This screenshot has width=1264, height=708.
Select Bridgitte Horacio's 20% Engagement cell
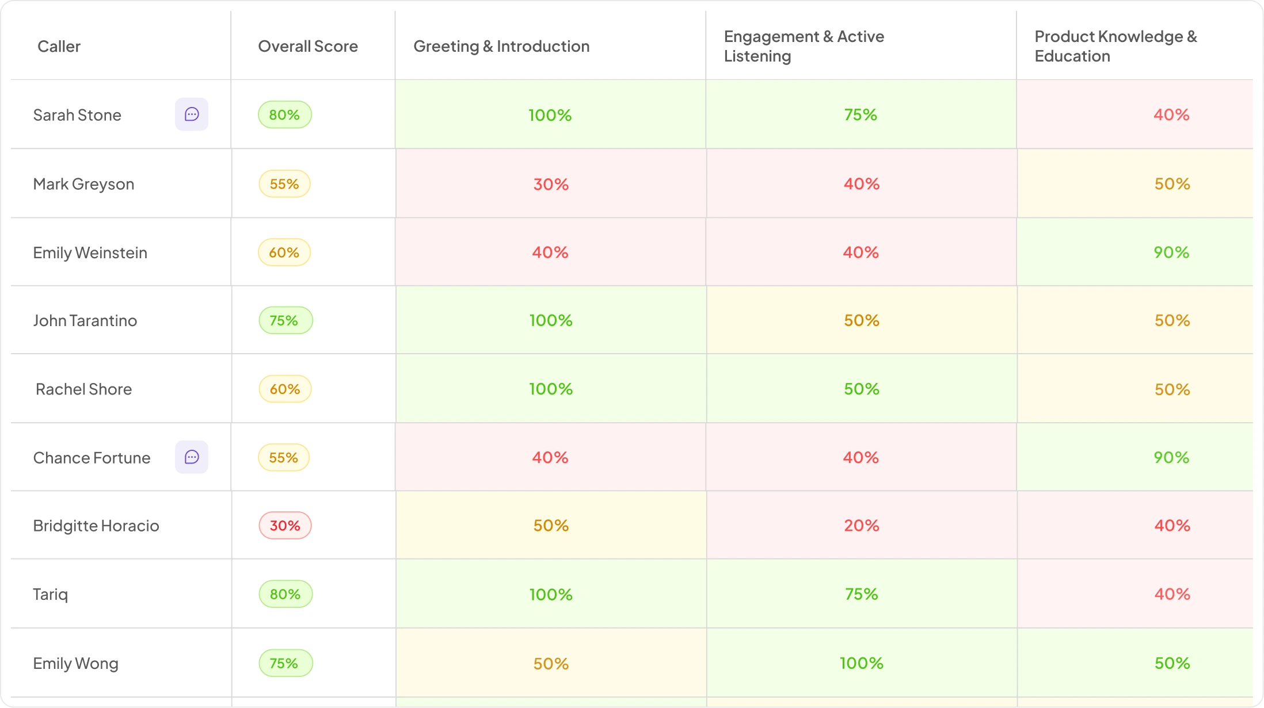point(862,525)
